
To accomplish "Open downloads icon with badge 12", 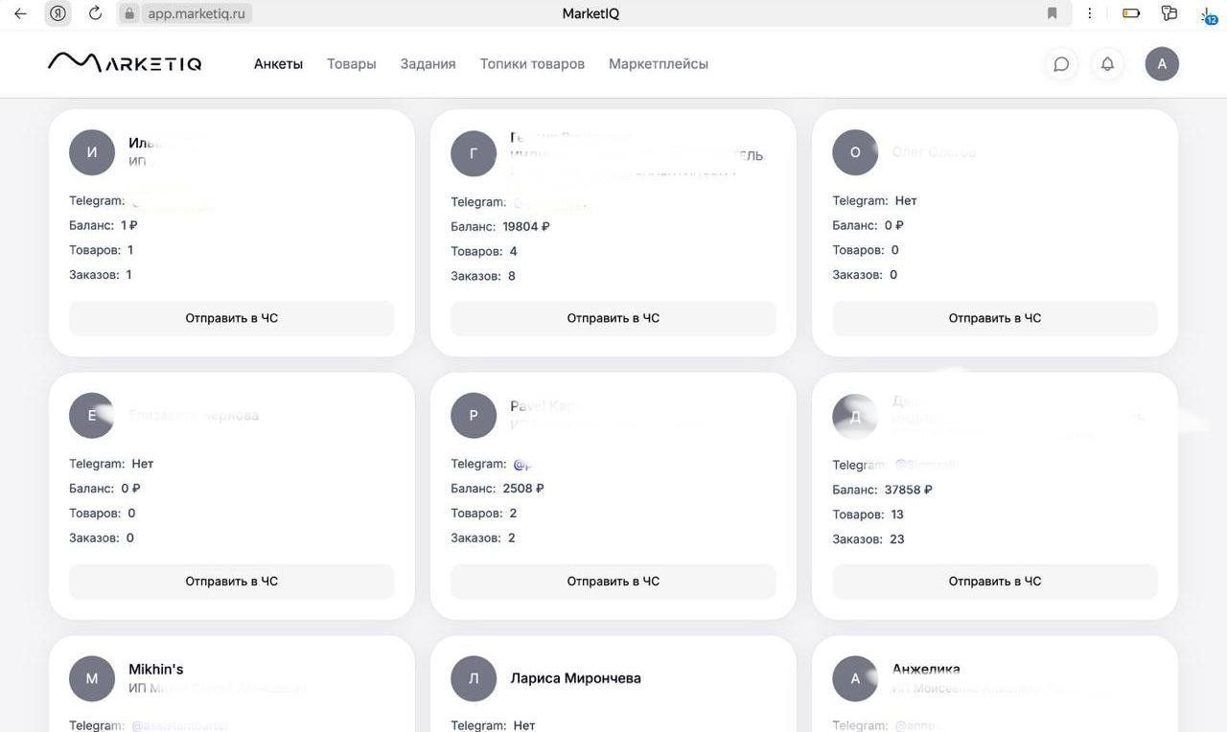I will (x=1208, y=14).
